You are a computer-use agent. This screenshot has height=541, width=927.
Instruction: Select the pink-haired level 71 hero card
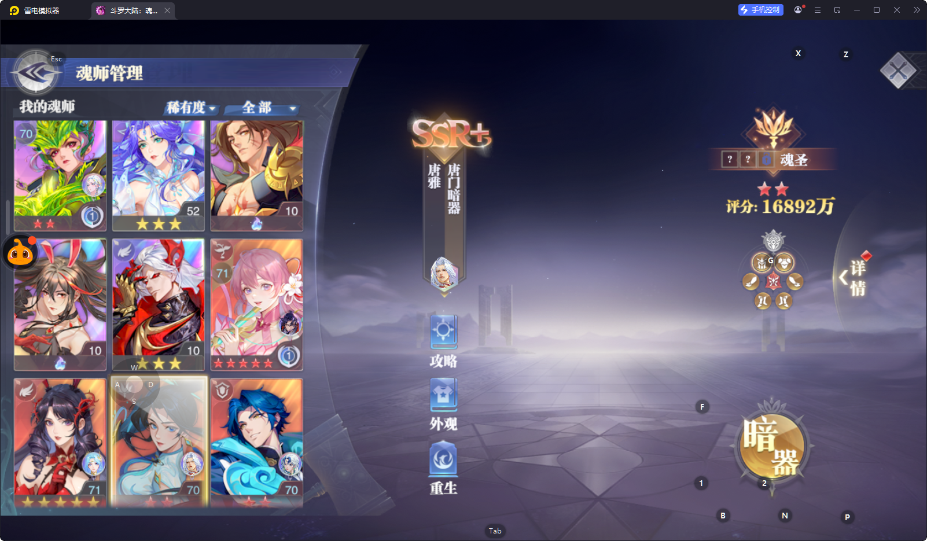coord(257,304)
